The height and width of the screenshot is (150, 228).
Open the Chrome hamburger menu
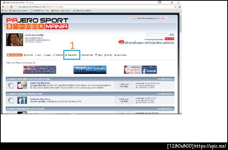pos(180,7)
